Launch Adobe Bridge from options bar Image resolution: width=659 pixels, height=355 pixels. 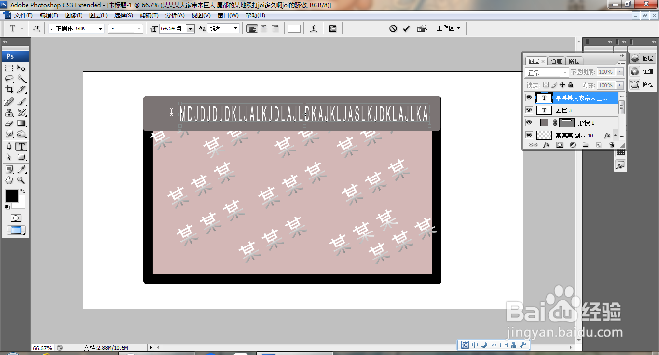[x=422, y=28]
